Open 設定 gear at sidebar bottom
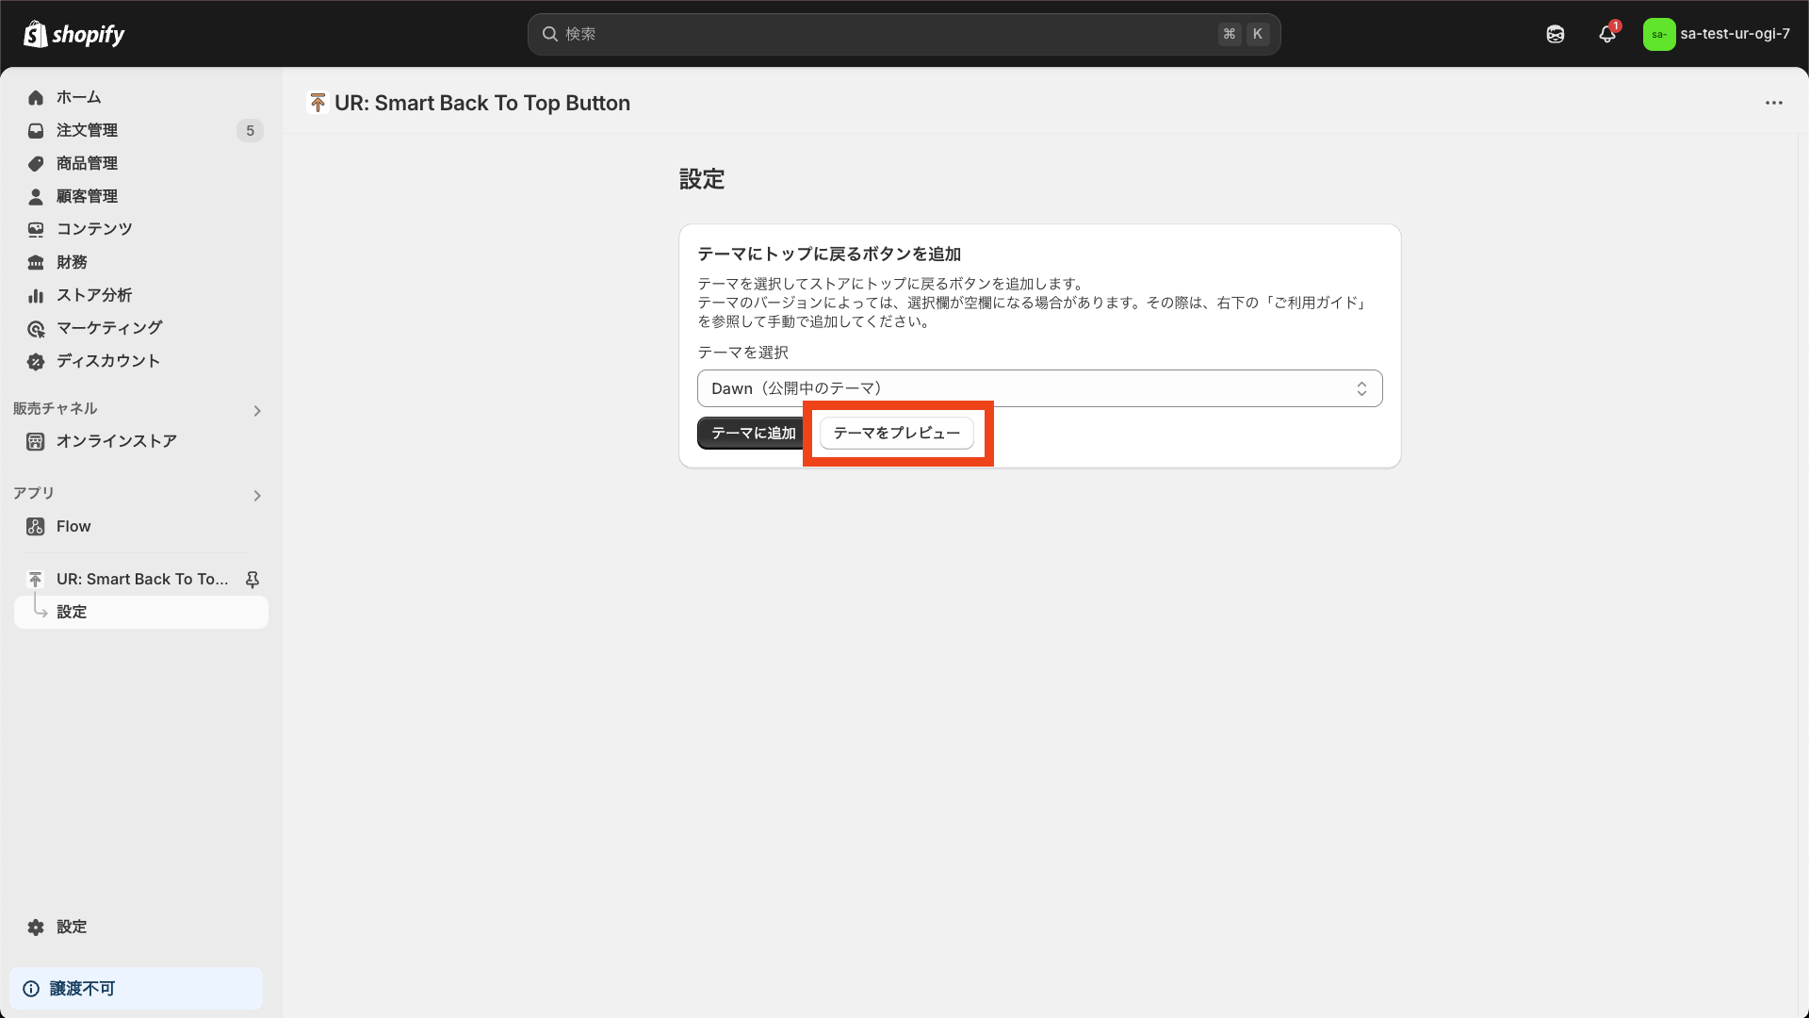1809x1018 pixels. point(71,927)
